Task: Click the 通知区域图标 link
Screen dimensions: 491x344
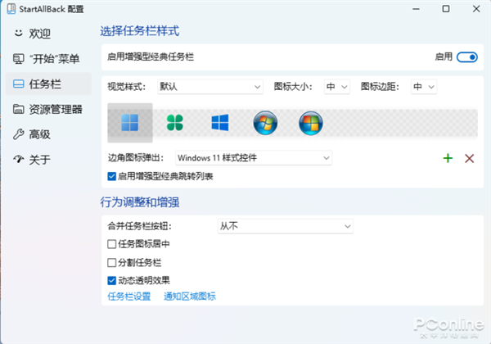Action: (x=190, y=296)
